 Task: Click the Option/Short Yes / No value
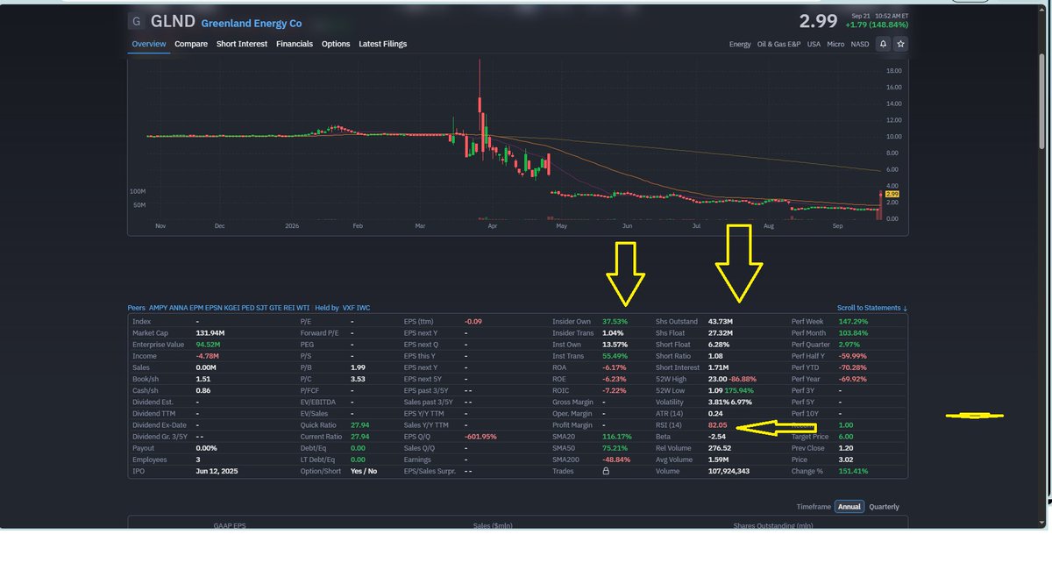pyautogui.click(x=364, y=471)
